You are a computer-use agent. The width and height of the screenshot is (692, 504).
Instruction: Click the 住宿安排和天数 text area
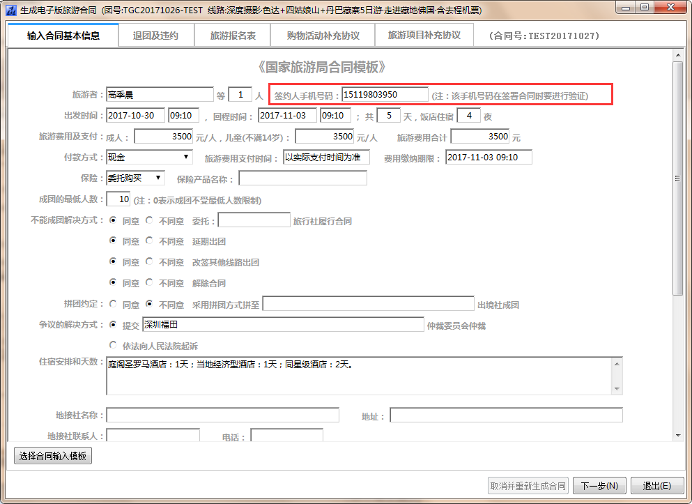[x=359, y=376]
